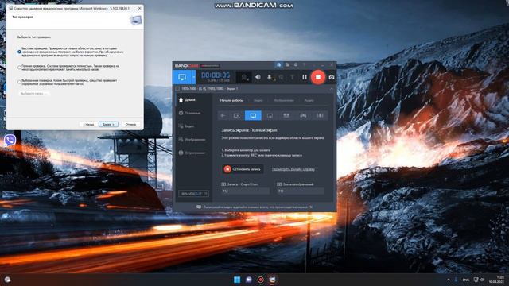Viewport: 509px width, 286px height.
Task: Toggle the webcam overlay icon in Bandicam
Action: [x=244, y=77]
